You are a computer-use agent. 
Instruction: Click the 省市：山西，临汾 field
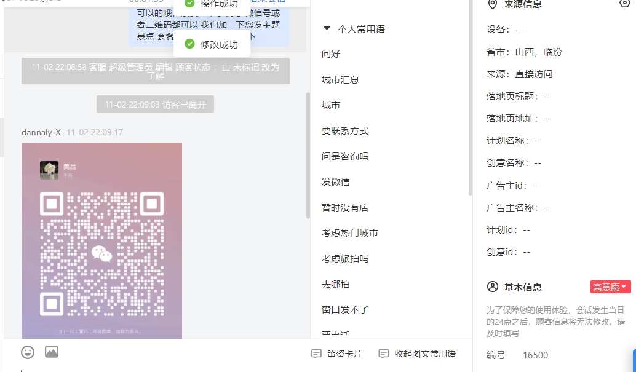524,52
